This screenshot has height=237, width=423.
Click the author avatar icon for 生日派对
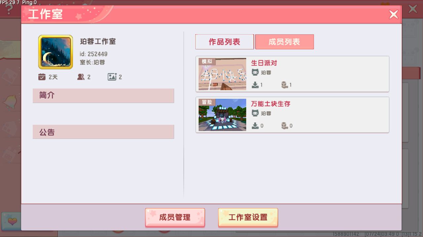click(x=255, y=72)
